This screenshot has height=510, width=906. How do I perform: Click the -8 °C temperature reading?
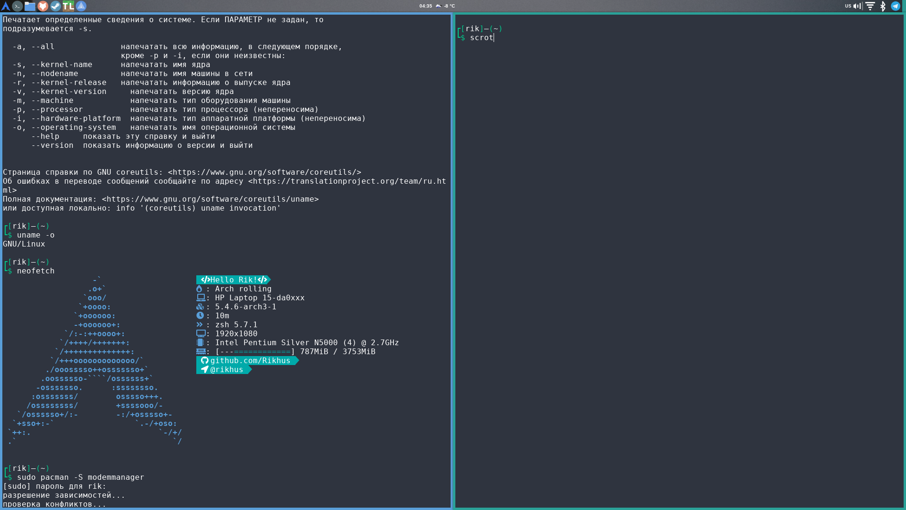[x=449, y=6]
